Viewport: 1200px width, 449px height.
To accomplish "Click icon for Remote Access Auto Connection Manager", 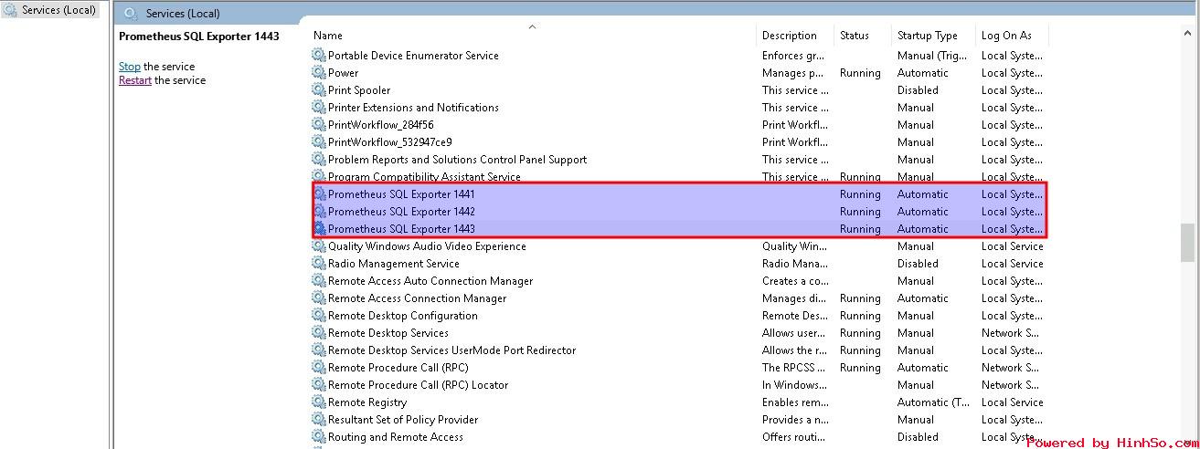I will 318,281.
